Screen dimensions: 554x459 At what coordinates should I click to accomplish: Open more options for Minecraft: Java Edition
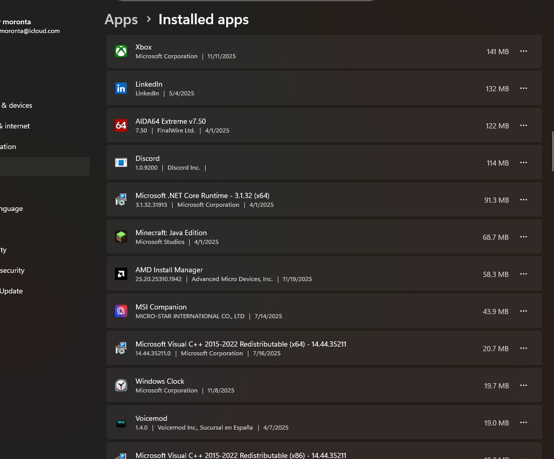tap(524, 237)
